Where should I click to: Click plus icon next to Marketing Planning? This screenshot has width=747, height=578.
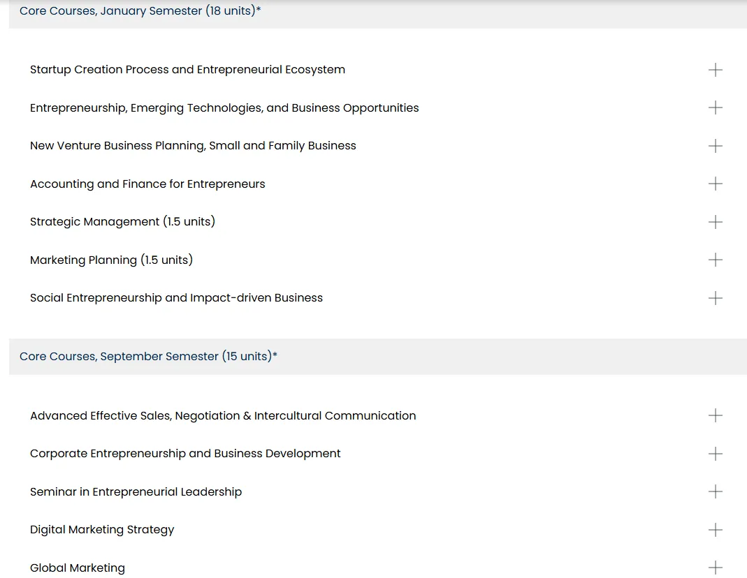tap(715, 260)
